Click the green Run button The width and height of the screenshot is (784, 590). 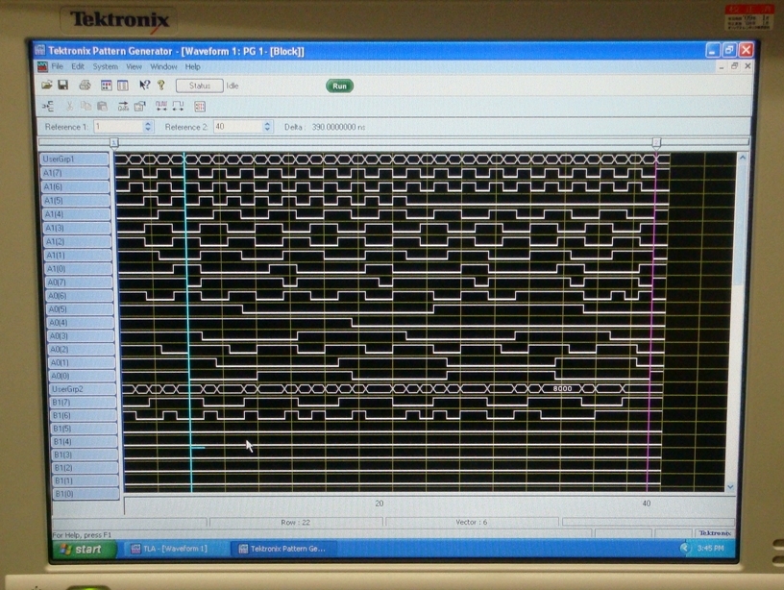click(339, 86)
